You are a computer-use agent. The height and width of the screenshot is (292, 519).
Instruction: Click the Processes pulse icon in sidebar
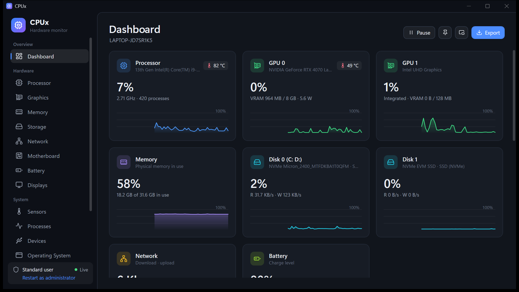click(19, 226)
